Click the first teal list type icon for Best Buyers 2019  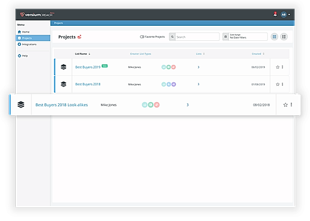click(x=163, y=67)
